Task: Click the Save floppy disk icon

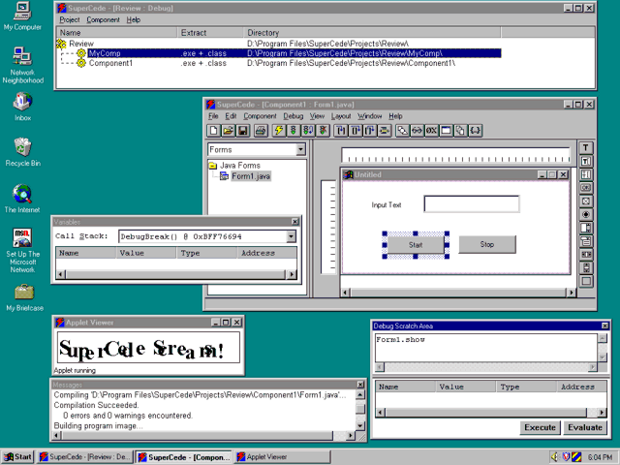Action: tap(242, 131)
